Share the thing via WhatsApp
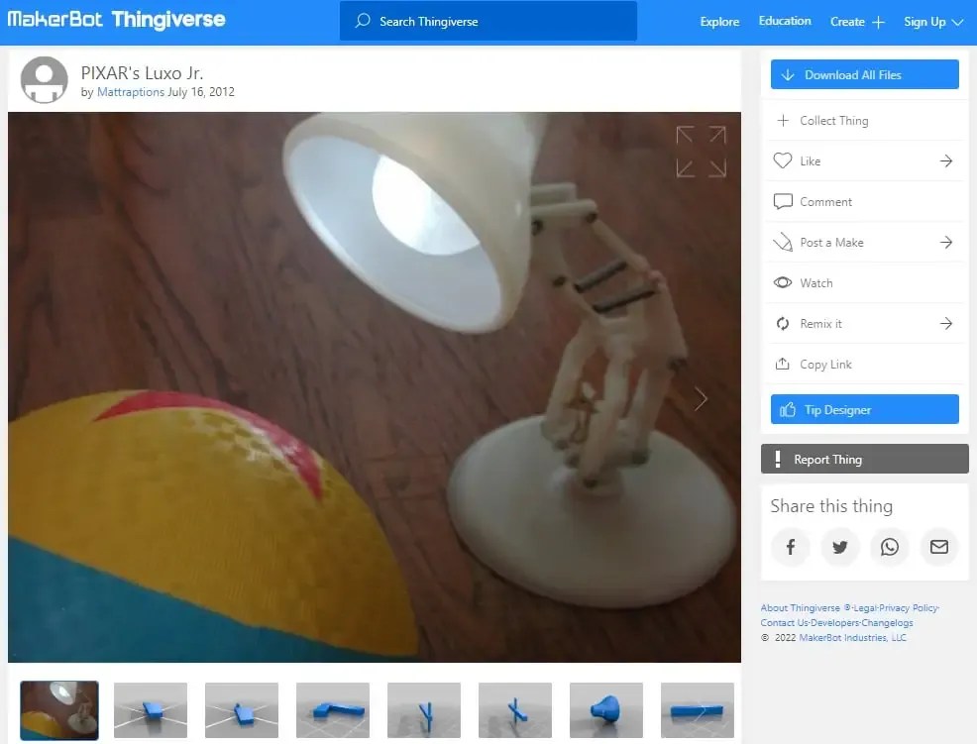The height and width of the screenshot is (744, 977). click(x=889, y=547)
